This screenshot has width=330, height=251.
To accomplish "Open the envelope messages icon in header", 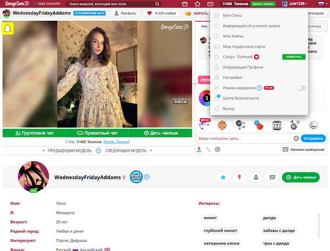I will coord(210,4).
